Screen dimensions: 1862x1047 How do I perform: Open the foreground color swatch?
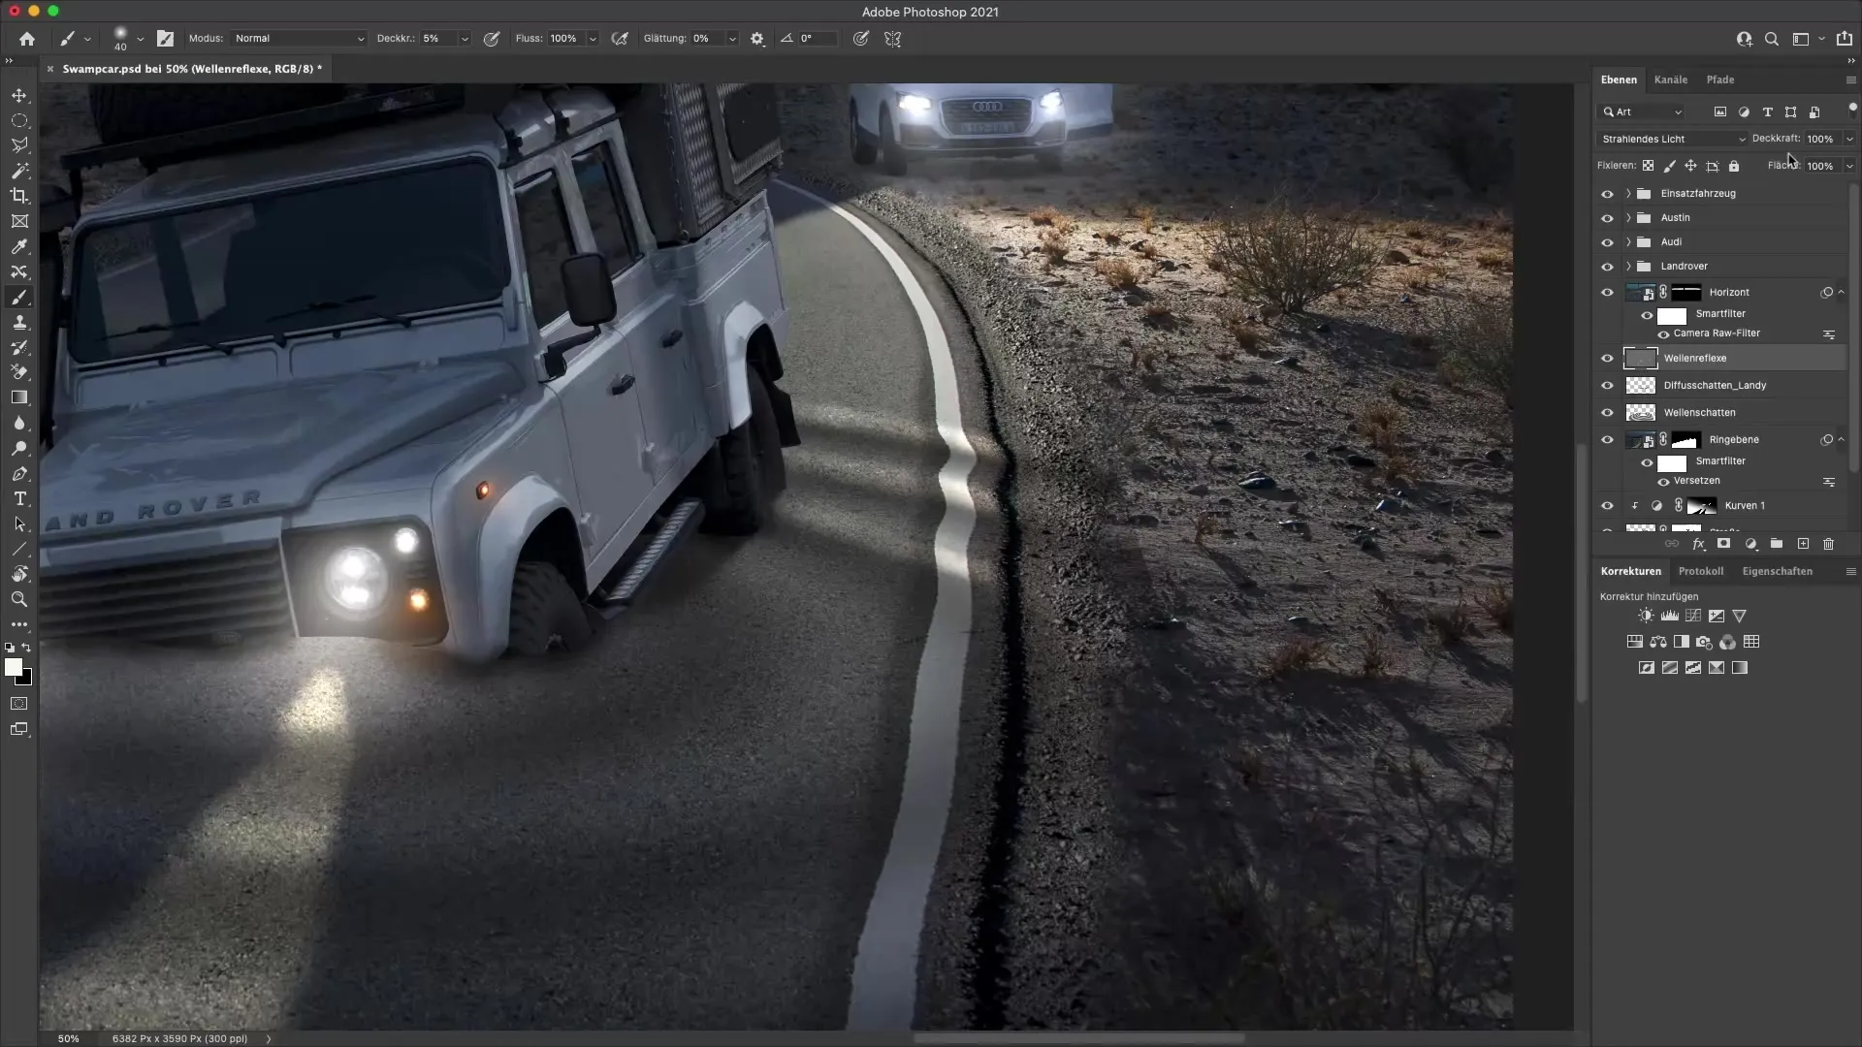click(x=16, y=669)
